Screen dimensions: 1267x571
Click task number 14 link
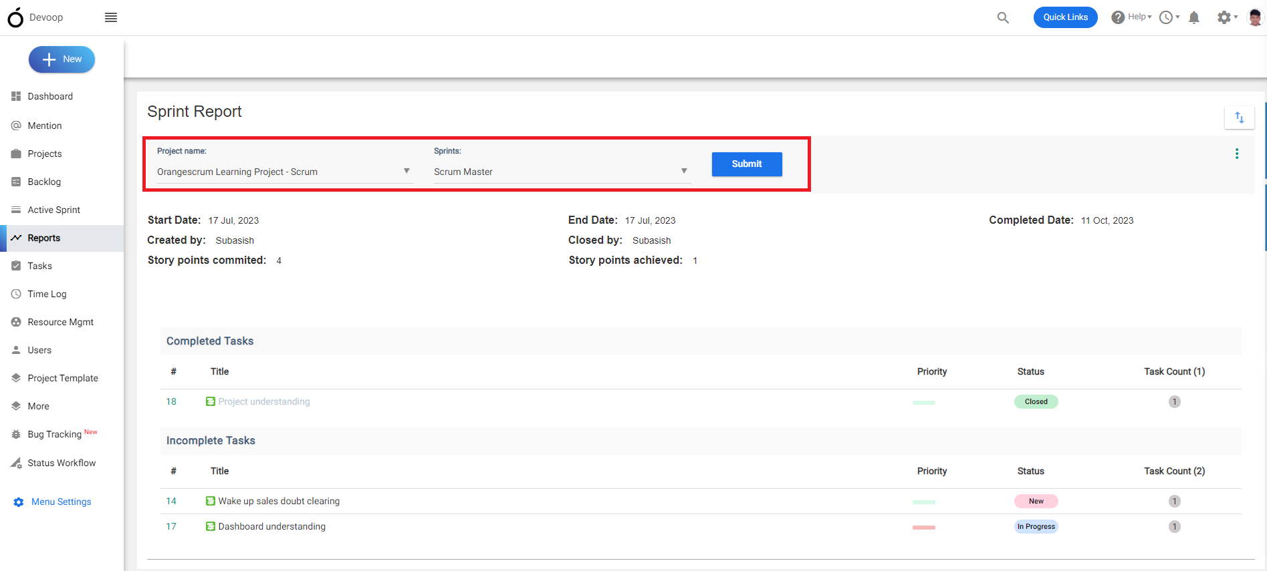pos(171,501)
